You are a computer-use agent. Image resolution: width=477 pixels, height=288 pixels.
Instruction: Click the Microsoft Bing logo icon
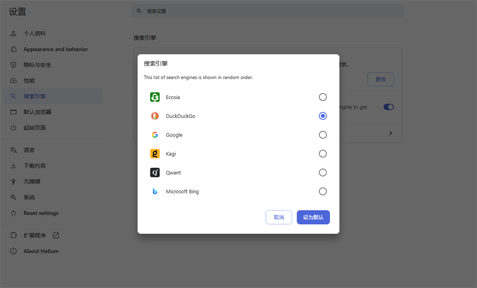(155, 191)
